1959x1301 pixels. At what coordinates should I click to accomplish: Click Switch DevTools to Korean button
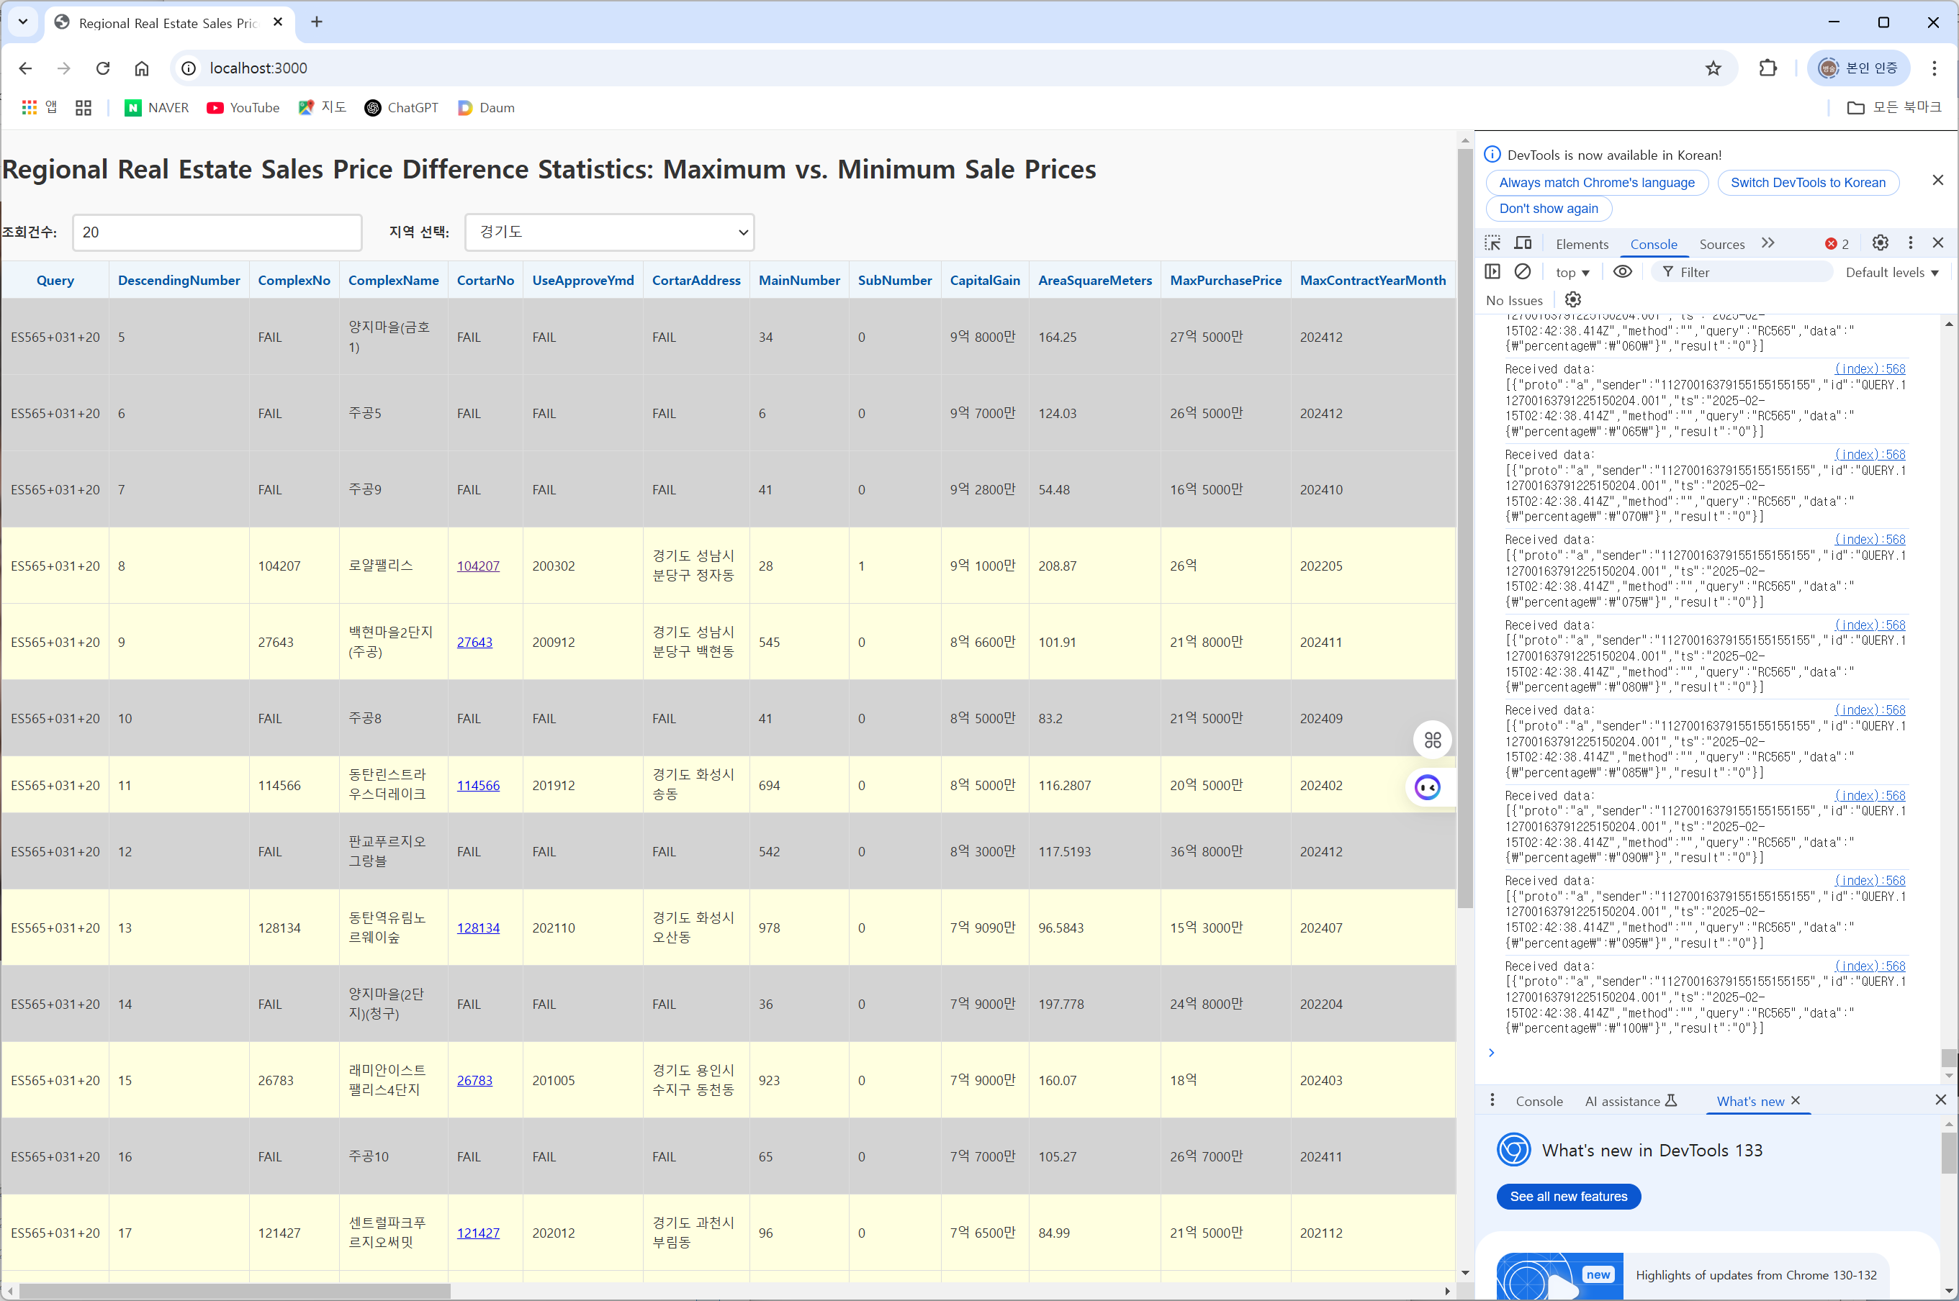(x=1807, y=183)
